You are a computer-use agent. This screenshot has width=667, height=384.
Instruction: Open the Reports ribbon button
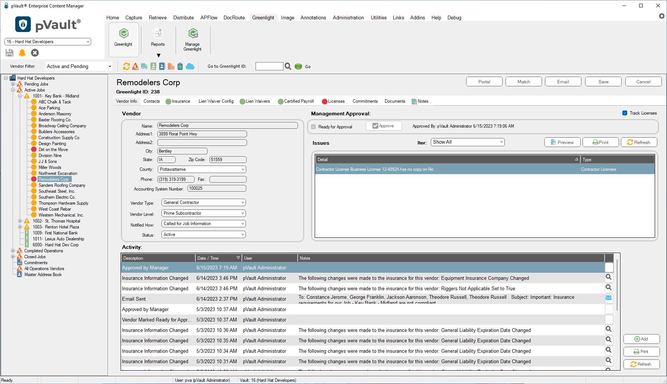(x=158, y=38)
